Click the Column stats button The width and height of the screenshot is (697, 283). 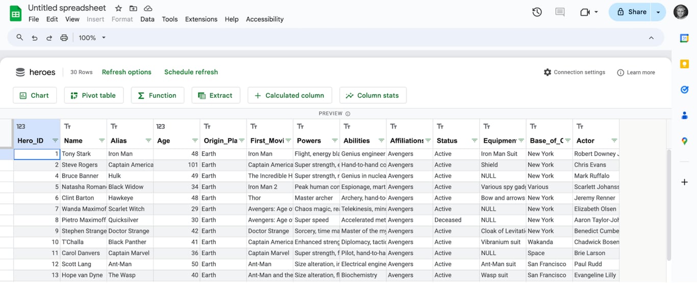tap(372, 95)
